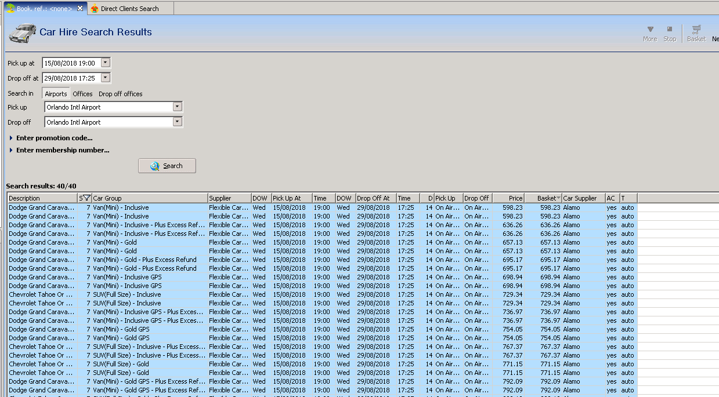Close the Book. ref. tab
Image resolution: width=719 pixels, height=397 pixels.
click(x=80, y=8)
